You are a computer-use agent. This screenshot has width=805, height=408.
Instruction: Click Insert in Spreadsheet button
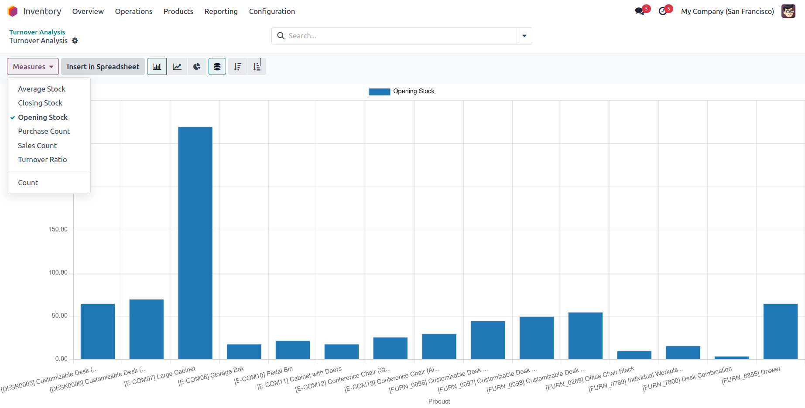[x=103, y=67]
